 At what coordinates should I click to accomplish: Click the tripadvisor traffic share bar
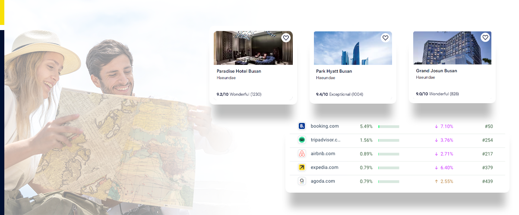click(x=389, y=140)
